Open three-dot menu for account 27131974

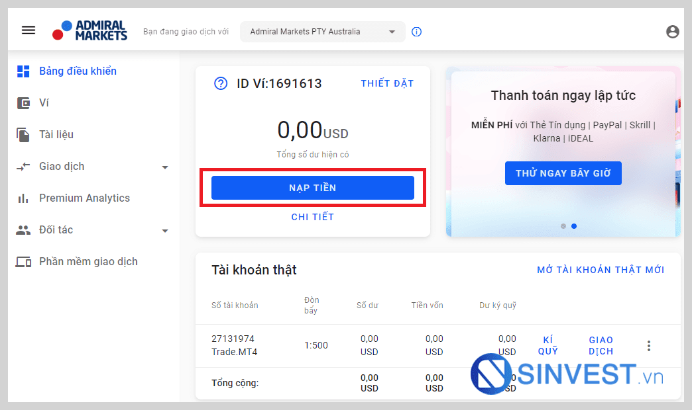[649, 346]
